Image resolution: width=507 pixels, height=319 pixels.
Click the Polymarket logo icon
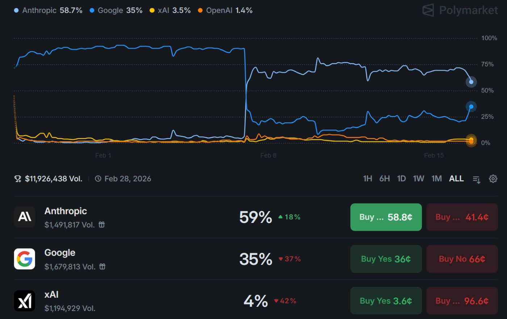coord(428,10)
